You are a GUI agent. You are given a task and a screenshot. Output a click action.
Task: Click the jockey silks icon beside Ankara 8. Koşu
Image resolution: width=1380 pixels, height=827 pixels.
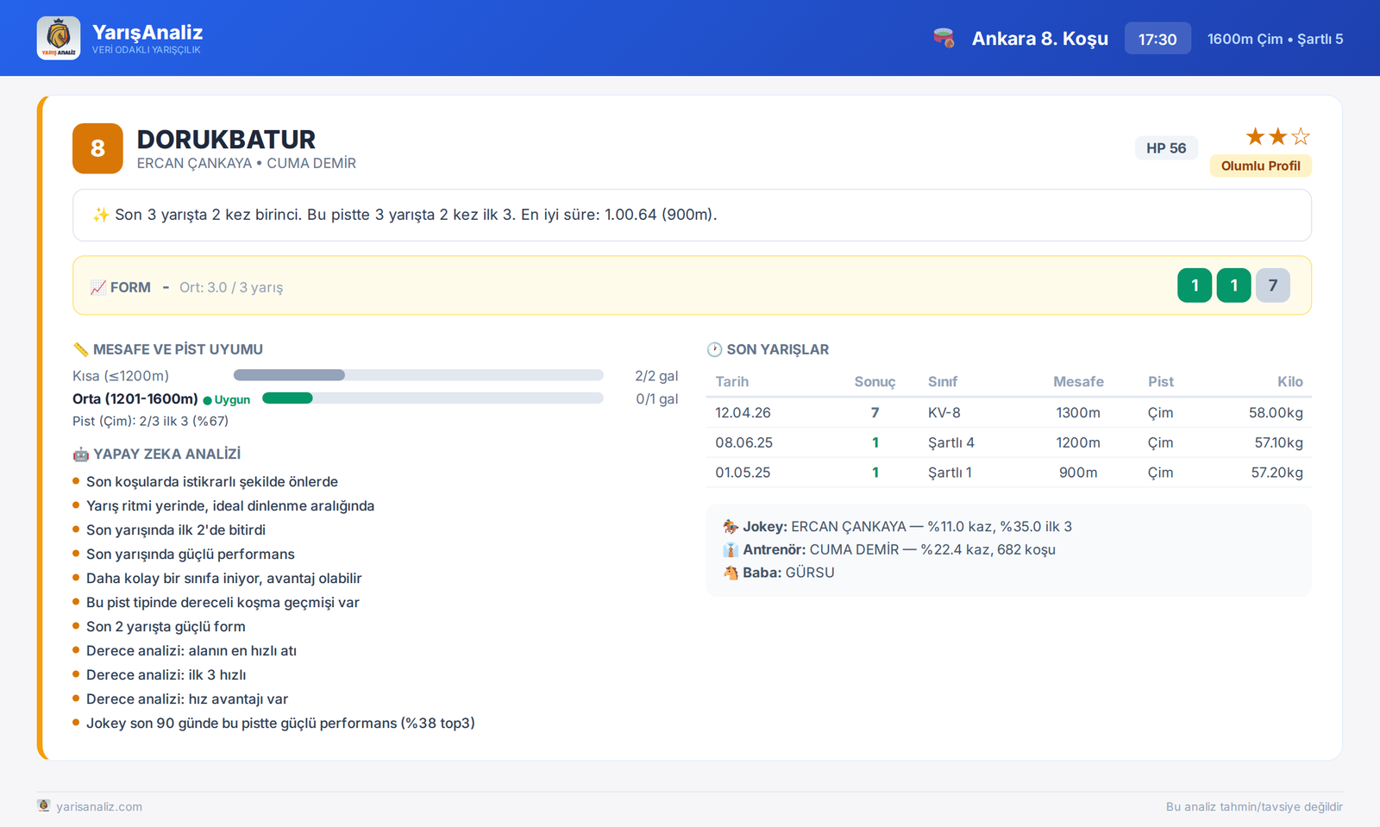(x=944, y=38)
